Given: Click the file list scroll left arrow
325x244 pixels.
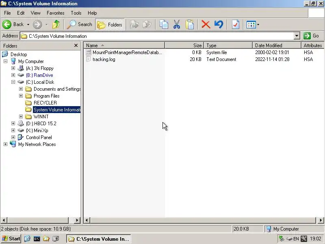Looking at the screenshot, I should (87, 220).
